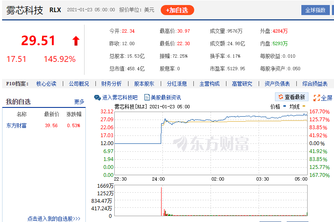This screenshot has height=222, width=334.
Task: Click 总股本 15.53亿 value
Action: pyautogui.click(x=136, y=56)
